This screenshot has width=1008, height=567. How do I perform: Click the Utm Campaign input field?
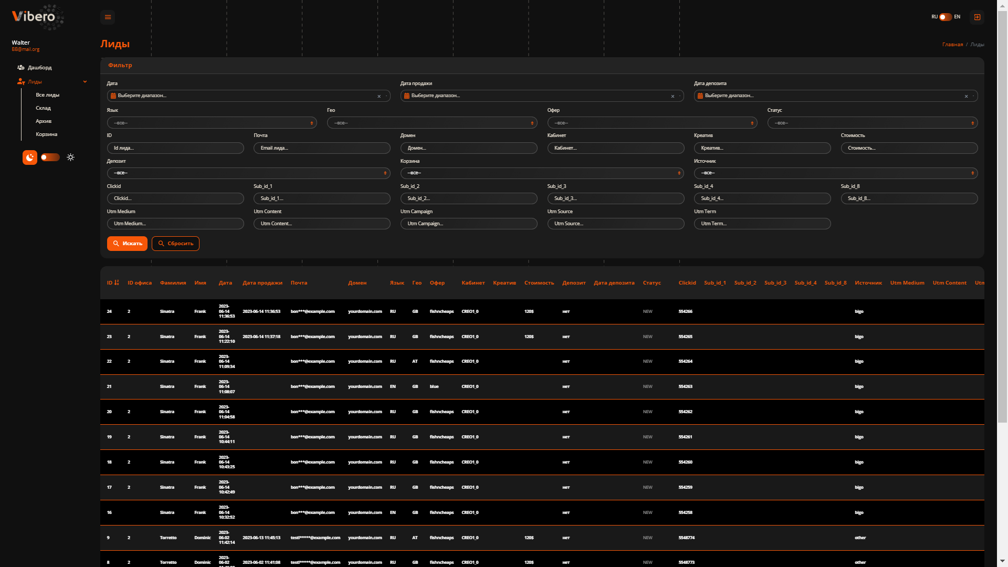pos(469,224)
